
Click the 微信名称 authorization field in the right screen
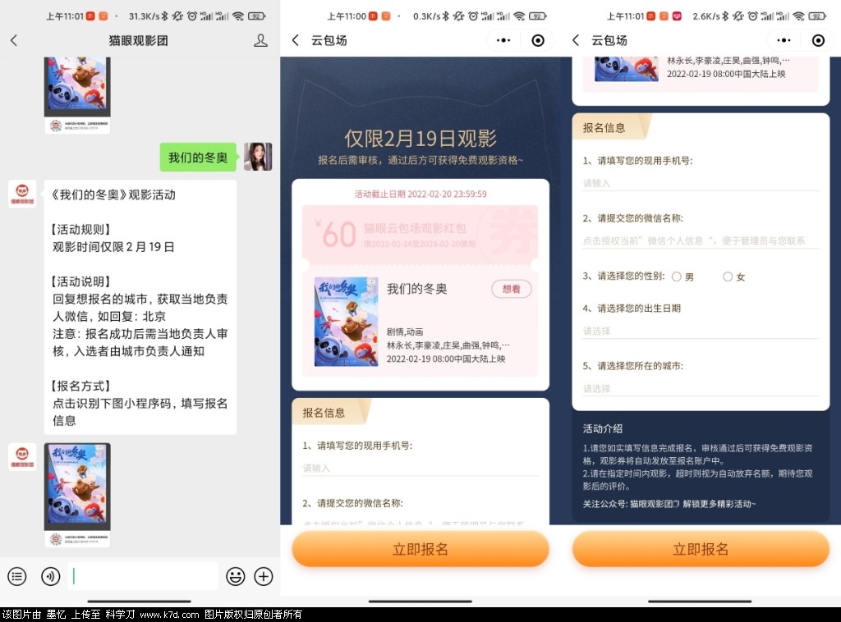pos(701,241)
